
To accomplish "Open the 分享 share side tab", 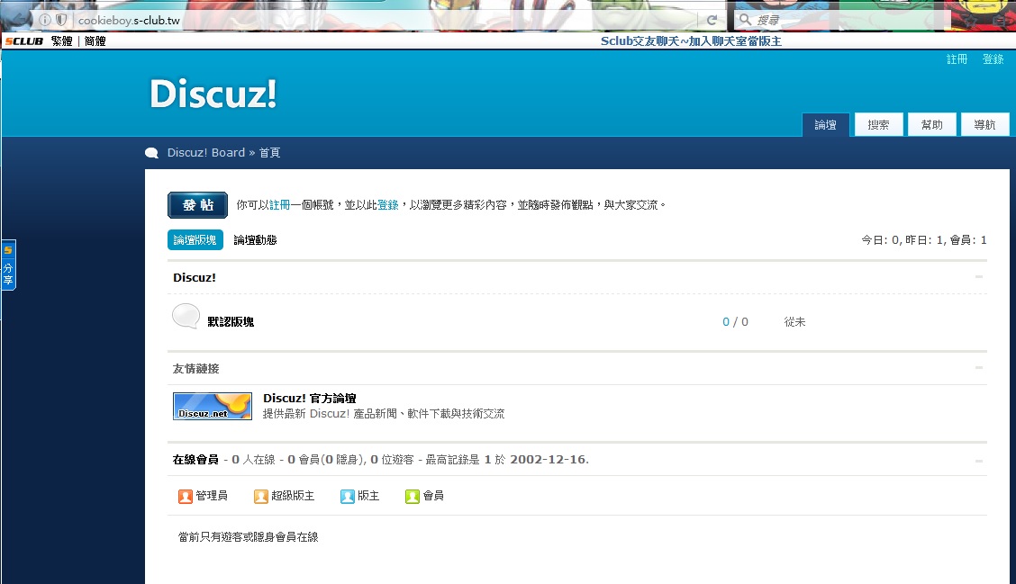I will [x=8, y=265].
